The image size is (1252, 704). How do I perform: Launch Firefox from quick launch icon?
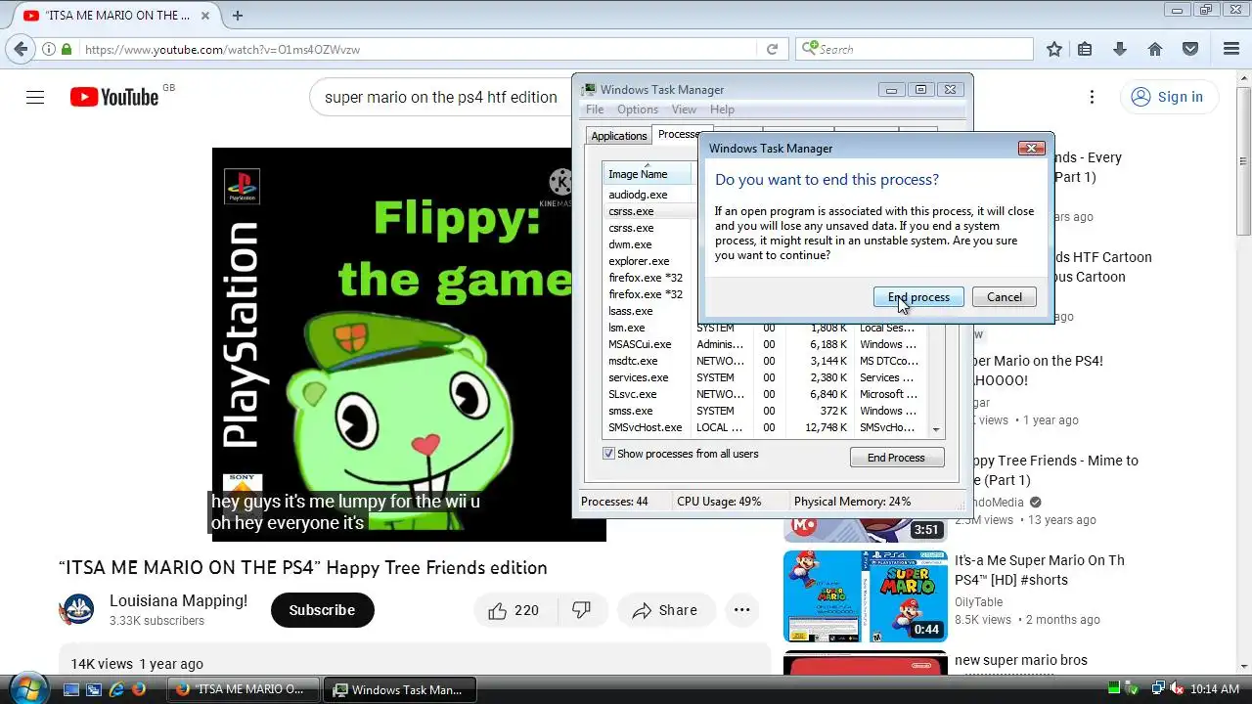click(x=139, y=689)
